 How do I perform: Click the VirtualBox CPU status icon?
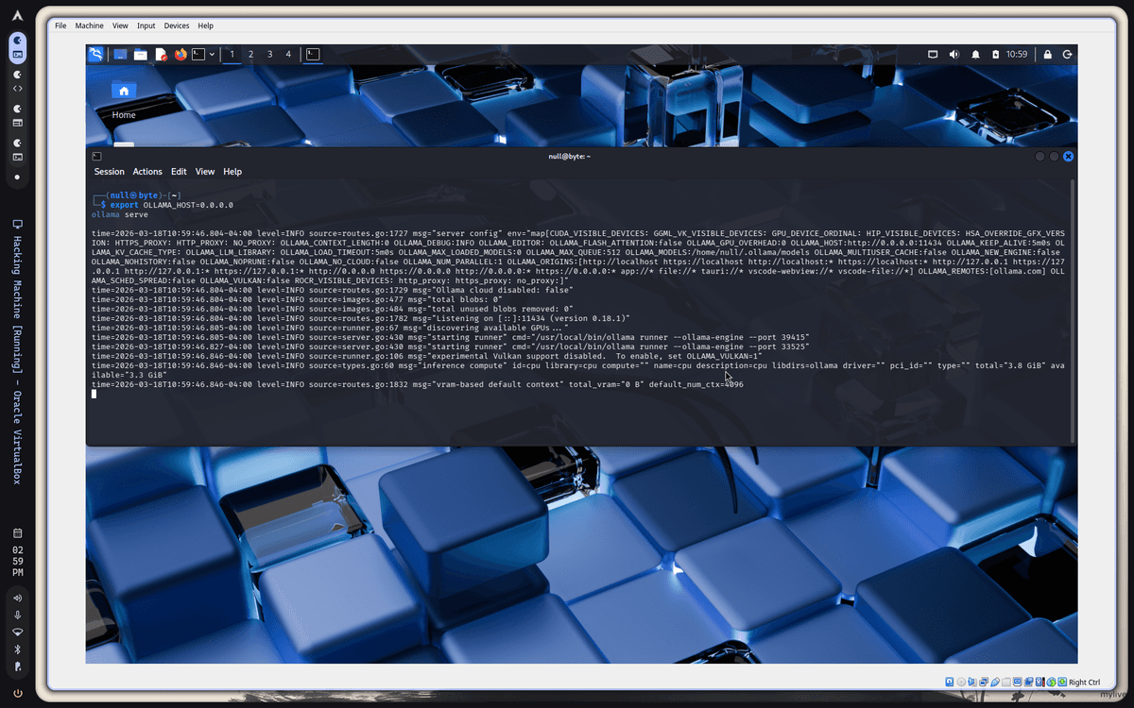1039,682
